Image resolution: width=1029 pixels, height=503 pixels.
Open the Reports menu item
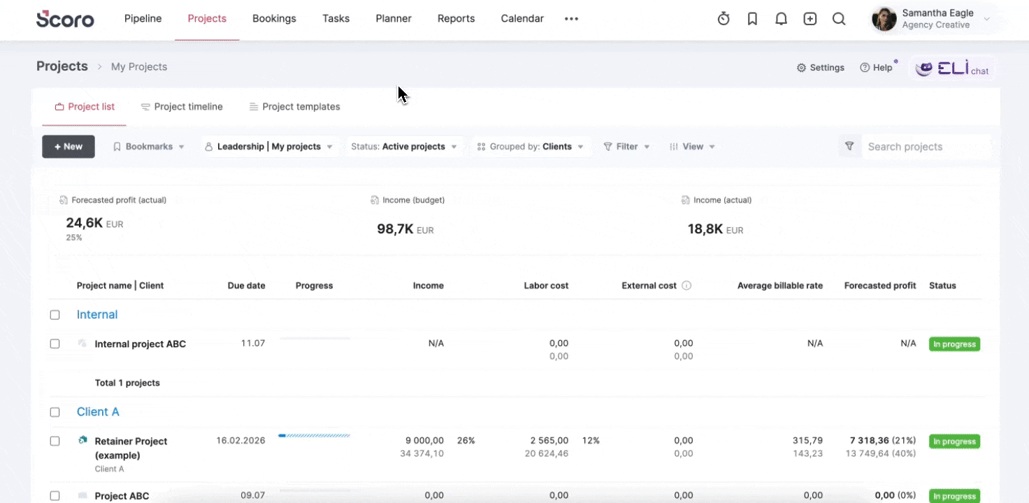456,18
